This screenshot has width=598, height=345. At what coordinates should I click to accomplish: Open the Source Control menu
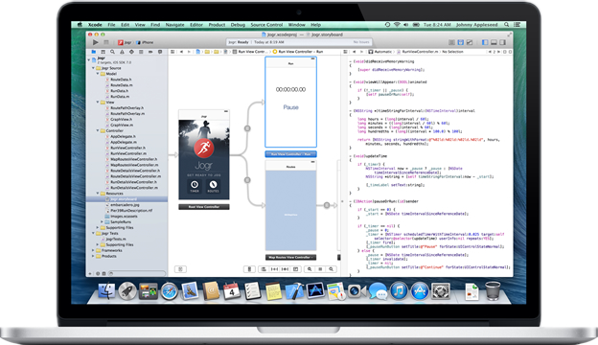tap(266, 25)
